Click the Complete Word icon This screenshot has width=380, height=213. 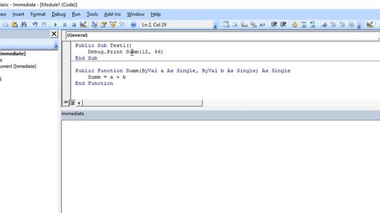pos(262,24)
